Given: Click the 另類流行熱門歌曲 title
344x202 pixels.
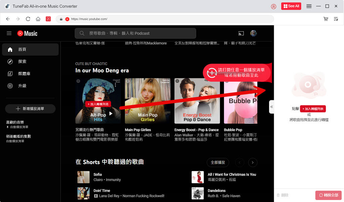Looking at the screenshot, I should (89, 130).
